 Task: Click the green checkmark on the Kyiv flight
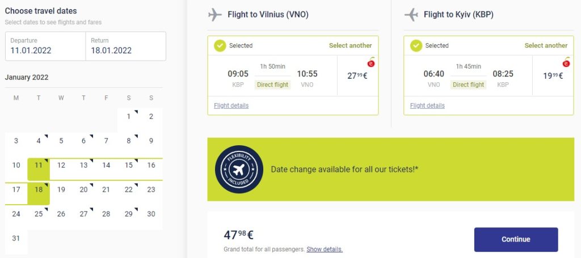tap(416, 45)
